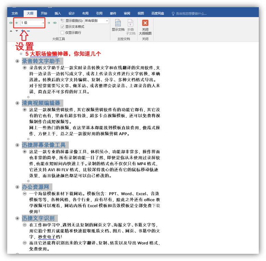Viewport: 266px width, 261px height.
Task: Switch to the 审阅 ribbon tab
Action: tap(127, 13)
